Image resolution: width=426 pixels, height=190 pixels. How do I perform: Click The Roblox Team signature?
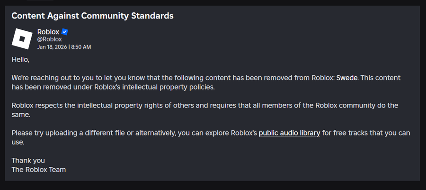[x=38, y=169]
